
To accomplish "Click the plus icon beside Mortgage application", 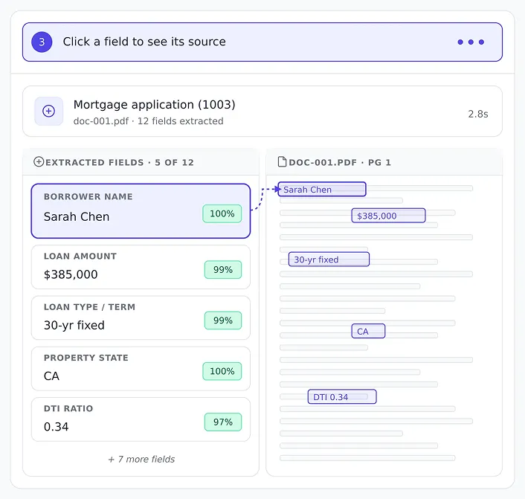I will [x=48, y=111].
